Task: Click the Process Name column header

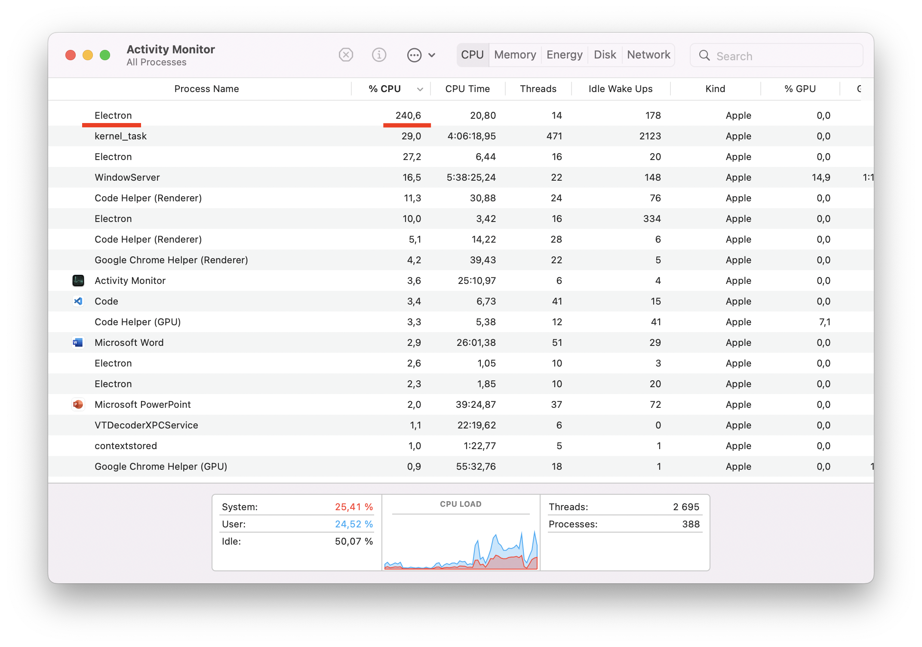Action: coord(206,89)
